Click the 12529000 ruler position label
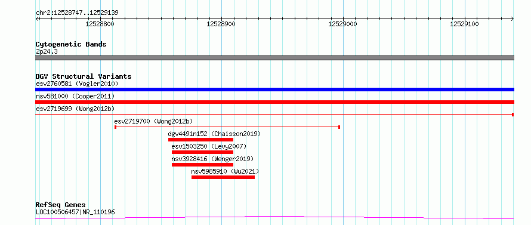This screenshot has height=225, width=531. coord(342,24)
